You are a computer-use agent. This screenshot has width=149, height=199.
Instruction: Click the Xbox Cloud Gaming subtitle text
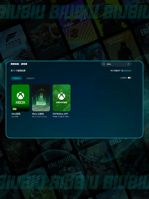tap(39, 117)
